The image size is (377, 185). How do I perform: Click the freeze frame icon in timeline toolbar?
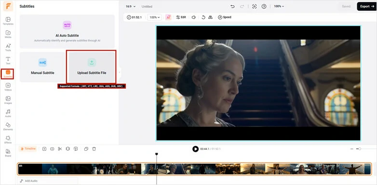[x=68, y=149]
